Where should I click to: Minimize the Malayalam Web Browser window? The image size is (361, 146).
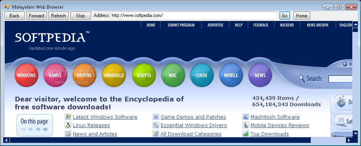(x=328, y=7)
